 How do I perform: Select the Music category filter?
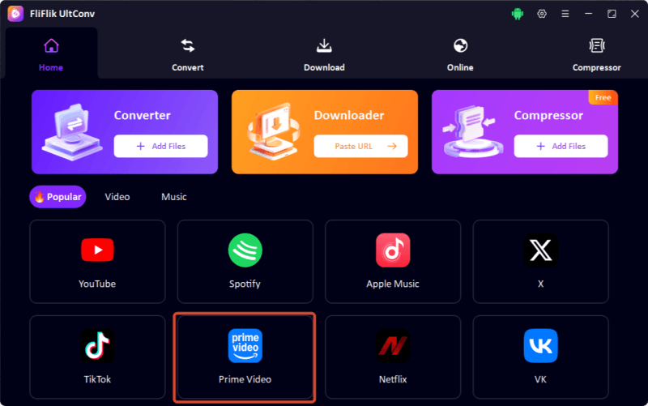tap(174, 197)
